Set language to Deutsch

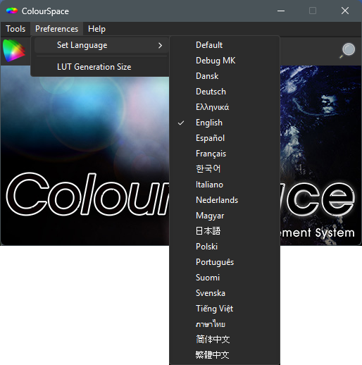point(225,92)
